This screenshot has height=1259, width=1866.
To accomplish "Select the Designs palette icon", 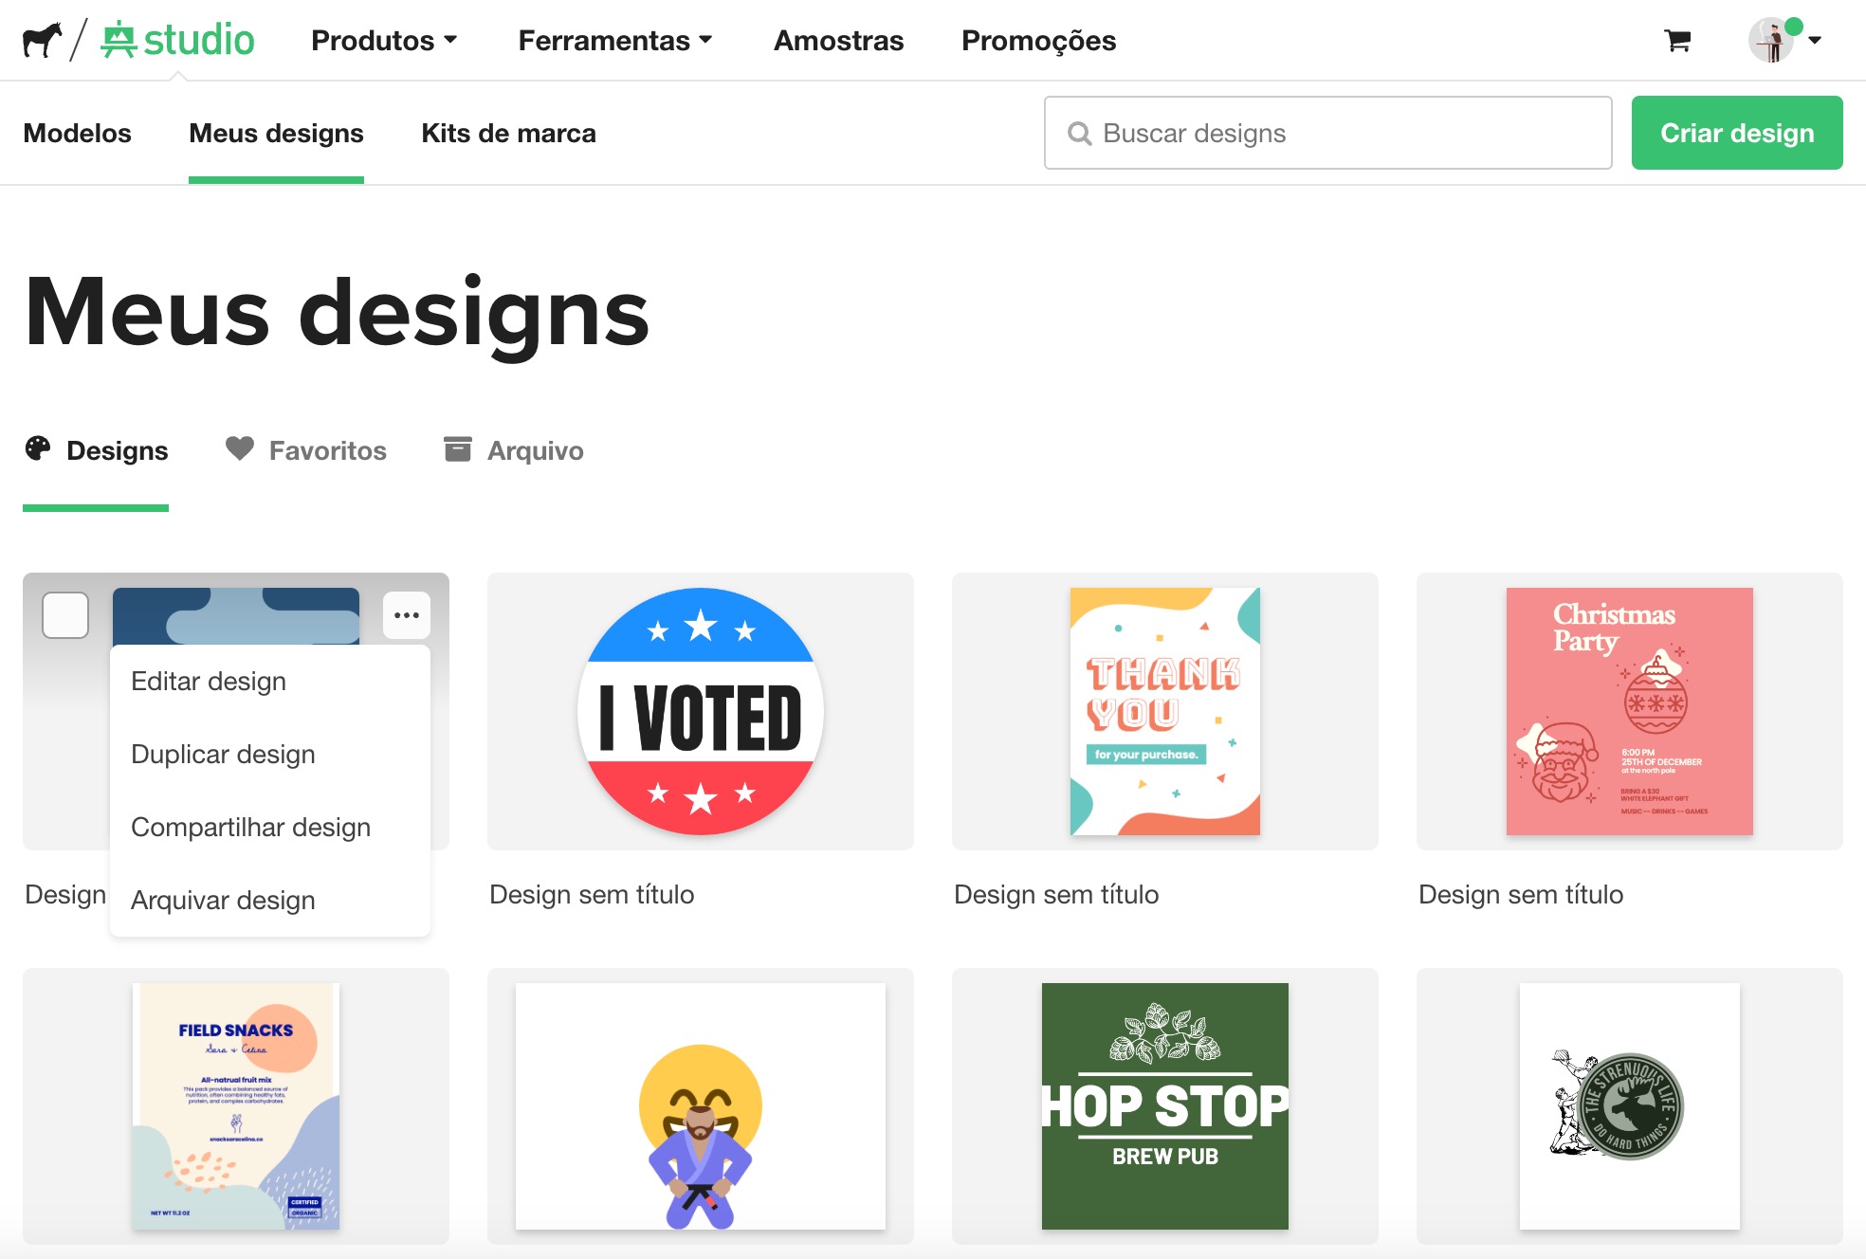I will pyautogui.click(x=38, y=449).
